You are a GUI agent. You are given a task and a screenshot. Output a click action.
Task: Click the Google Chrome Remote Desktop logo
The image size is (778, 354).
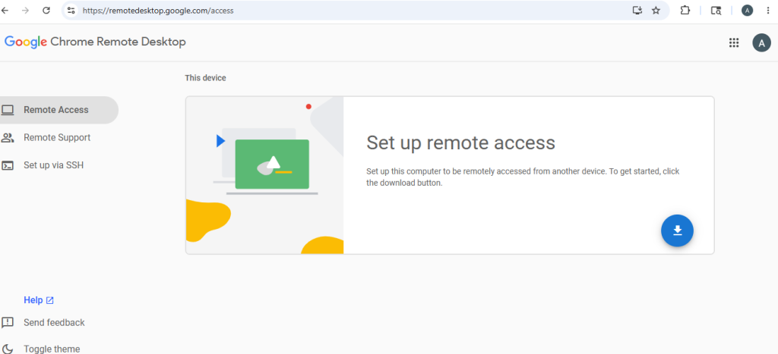(x=95, y=42)
